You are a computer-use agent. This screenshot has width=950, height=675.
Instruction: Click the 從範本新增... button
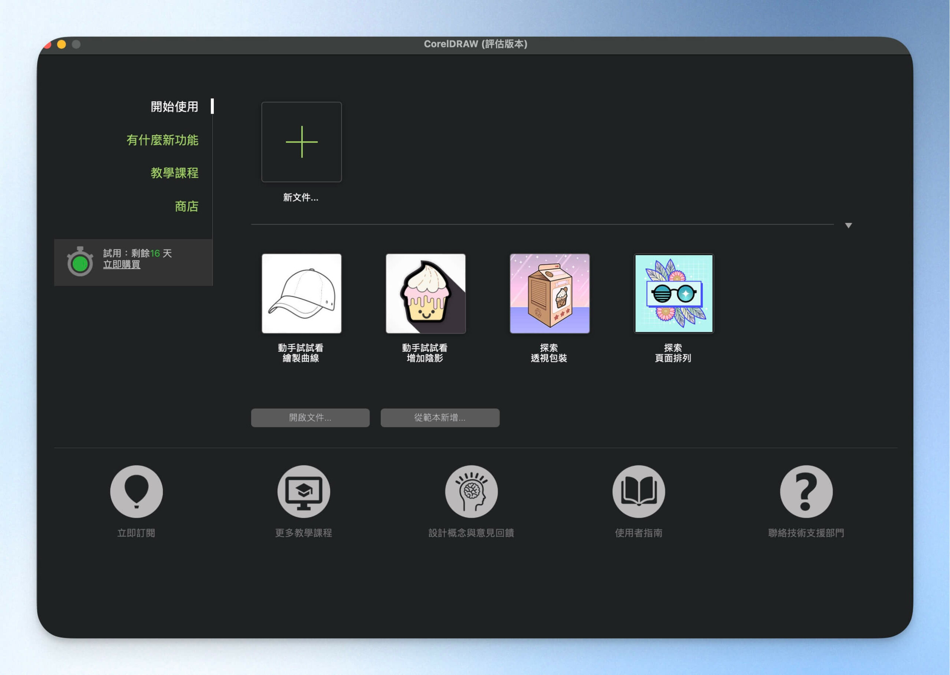(440, 417)
